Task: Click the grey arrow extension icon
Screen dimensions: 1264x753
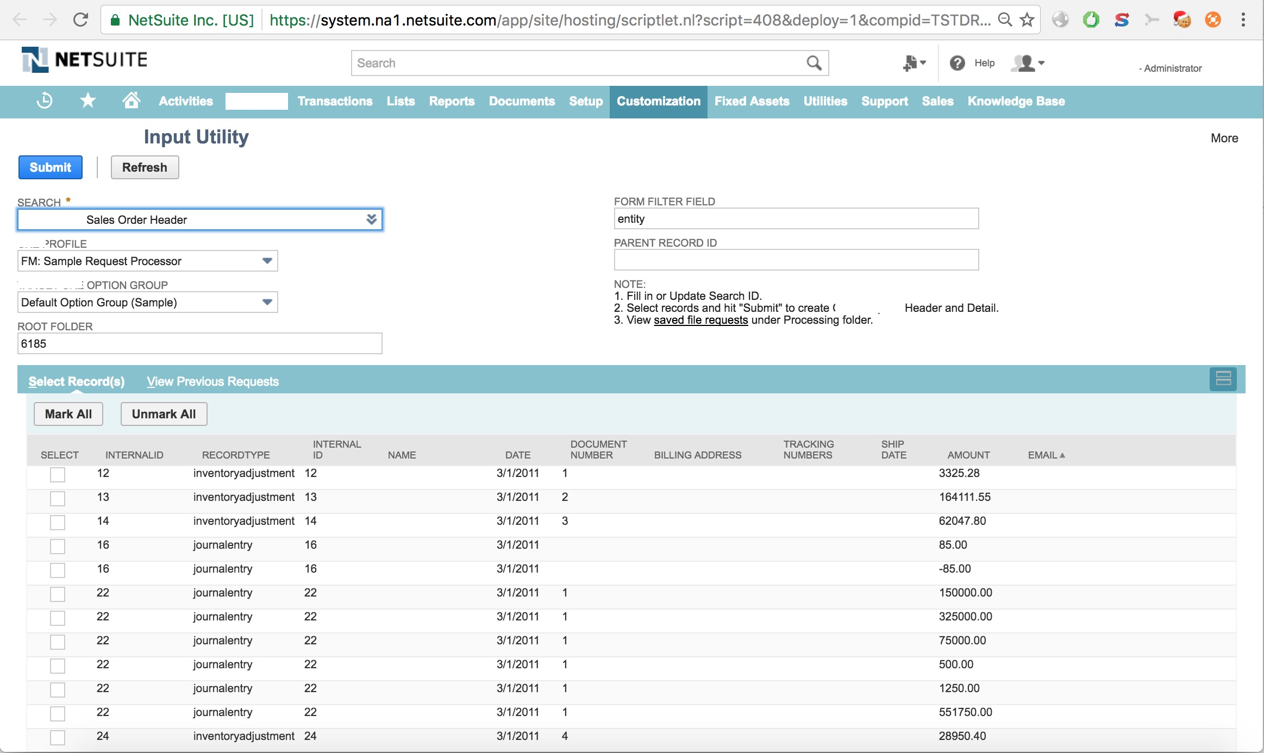Action: click(1152, 20)
